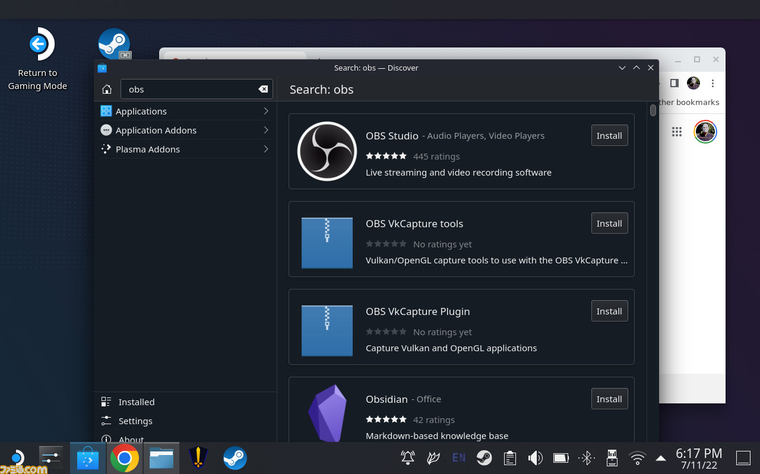Image resolution: width=760 pixels, height=474 pixels.
Task: Click OBS Studio five-star rating
Action: pos(387,156)
